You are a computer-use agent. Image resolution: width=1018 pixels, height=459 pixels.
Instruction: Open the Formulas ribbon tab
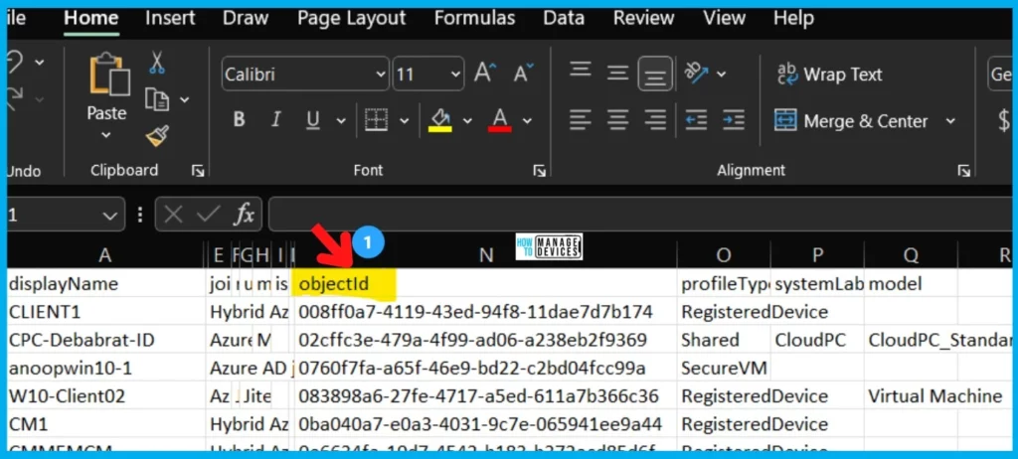[474, 18]
